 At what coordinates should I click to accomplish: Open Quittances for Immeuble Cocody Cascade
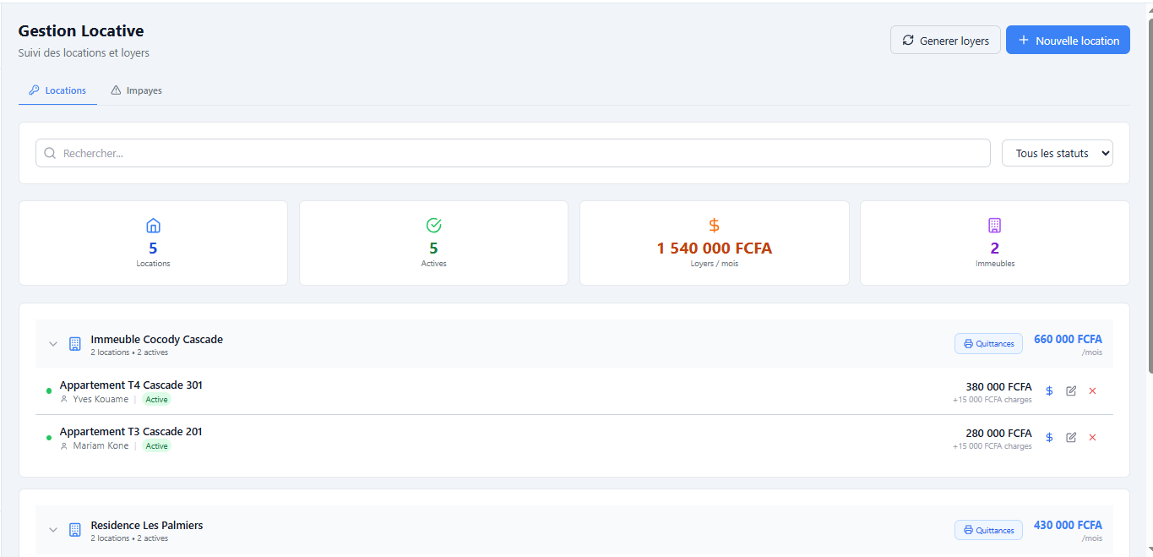[988, 343]
